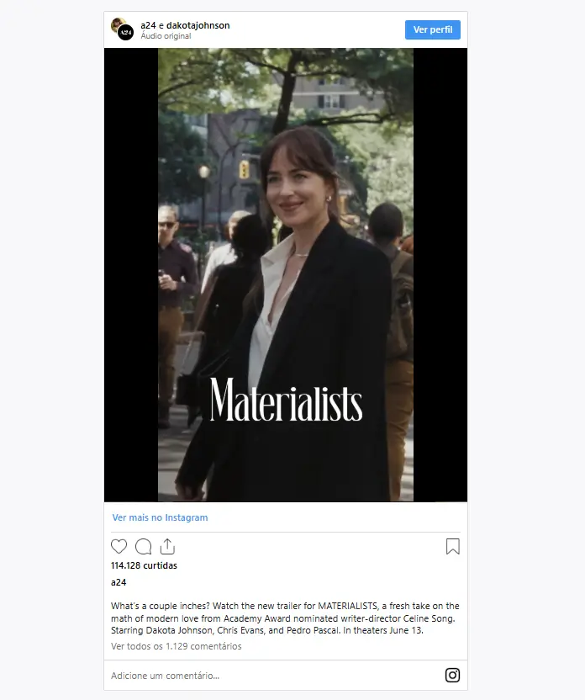The width and height of the screenshot is (585, 700).
Task: Click the dakotajohnson small avatar behind the A24 logo
Action: [x=117, y=24]
